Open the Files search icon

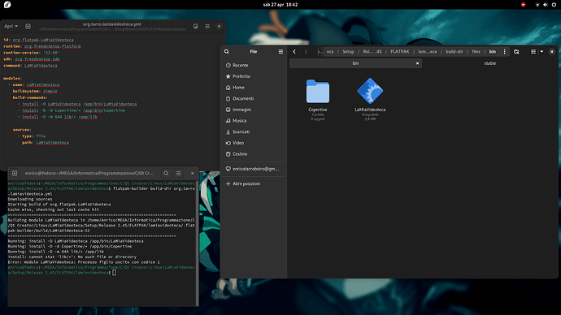click(x=227, y=51)
